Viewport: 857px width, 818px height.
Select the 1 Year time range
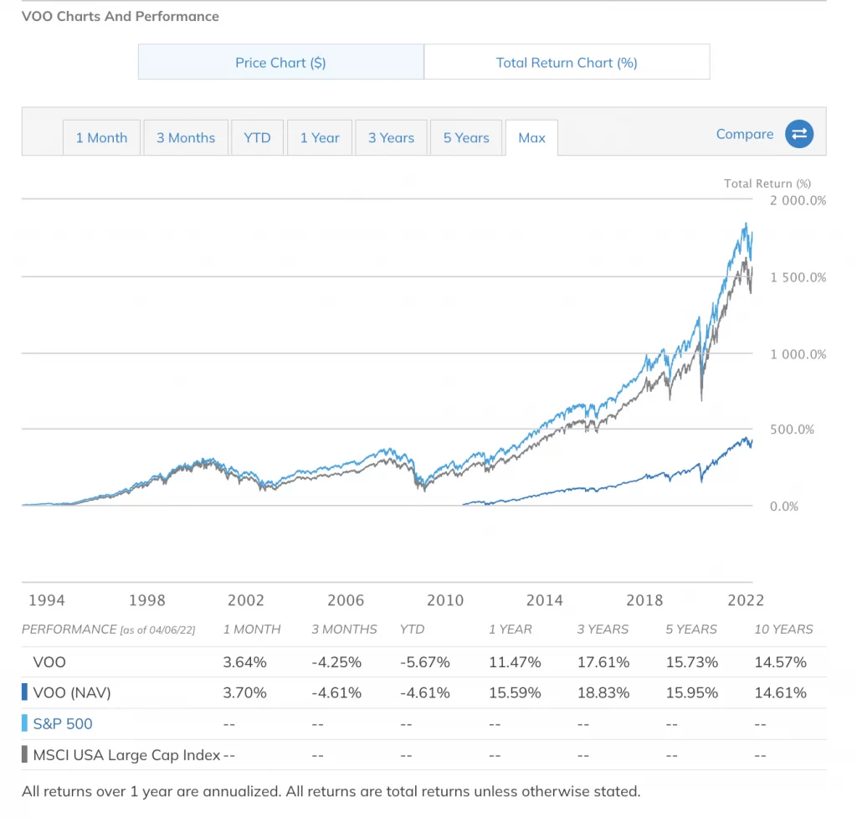pos(320,138)
